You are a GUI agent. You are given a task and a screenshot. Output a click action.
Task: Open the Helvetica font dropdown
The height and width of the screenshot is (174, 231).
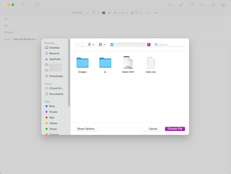[x=80, y=13]
